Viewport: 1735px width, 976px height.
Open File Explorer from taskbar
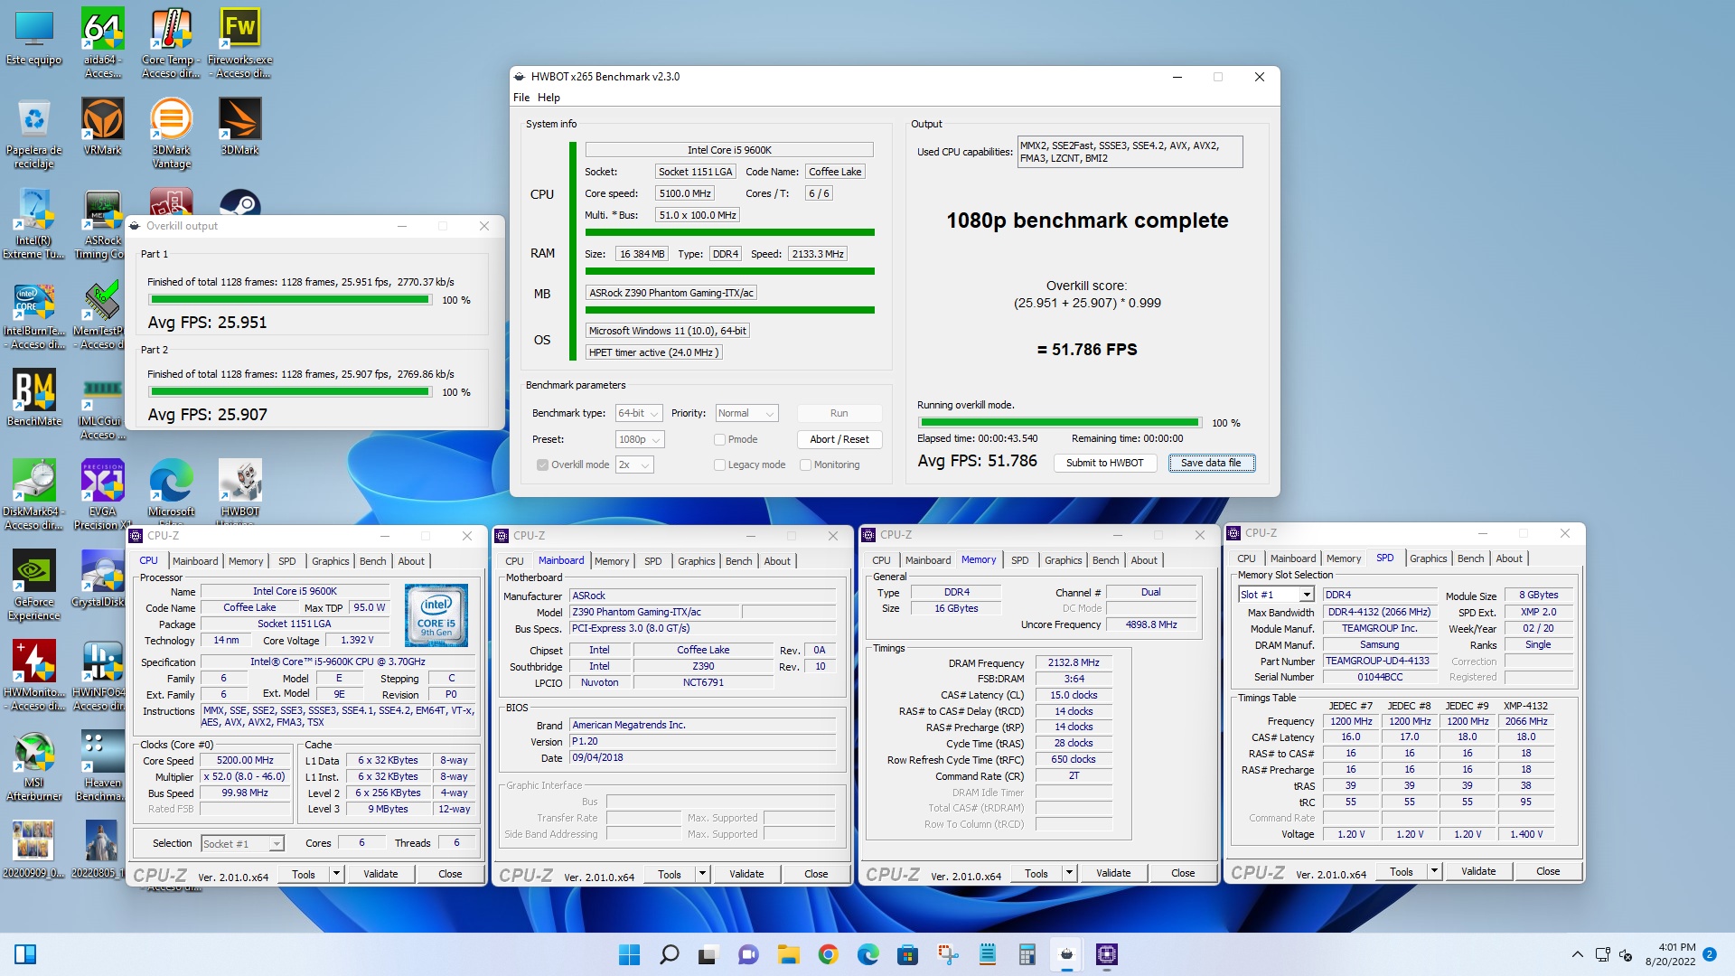point(788,954)
